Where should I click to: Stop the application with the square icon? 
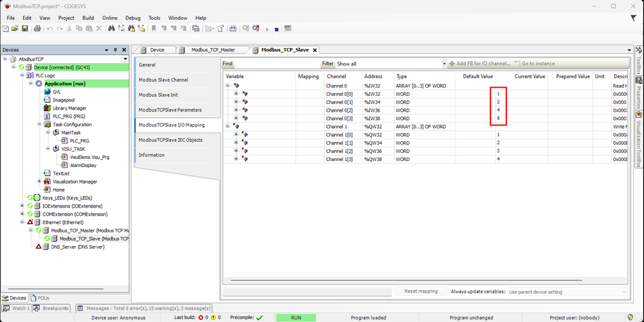tap(277, 29)
